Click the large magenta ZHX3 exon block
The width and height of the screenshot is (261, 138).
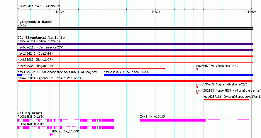coord(173,120)
